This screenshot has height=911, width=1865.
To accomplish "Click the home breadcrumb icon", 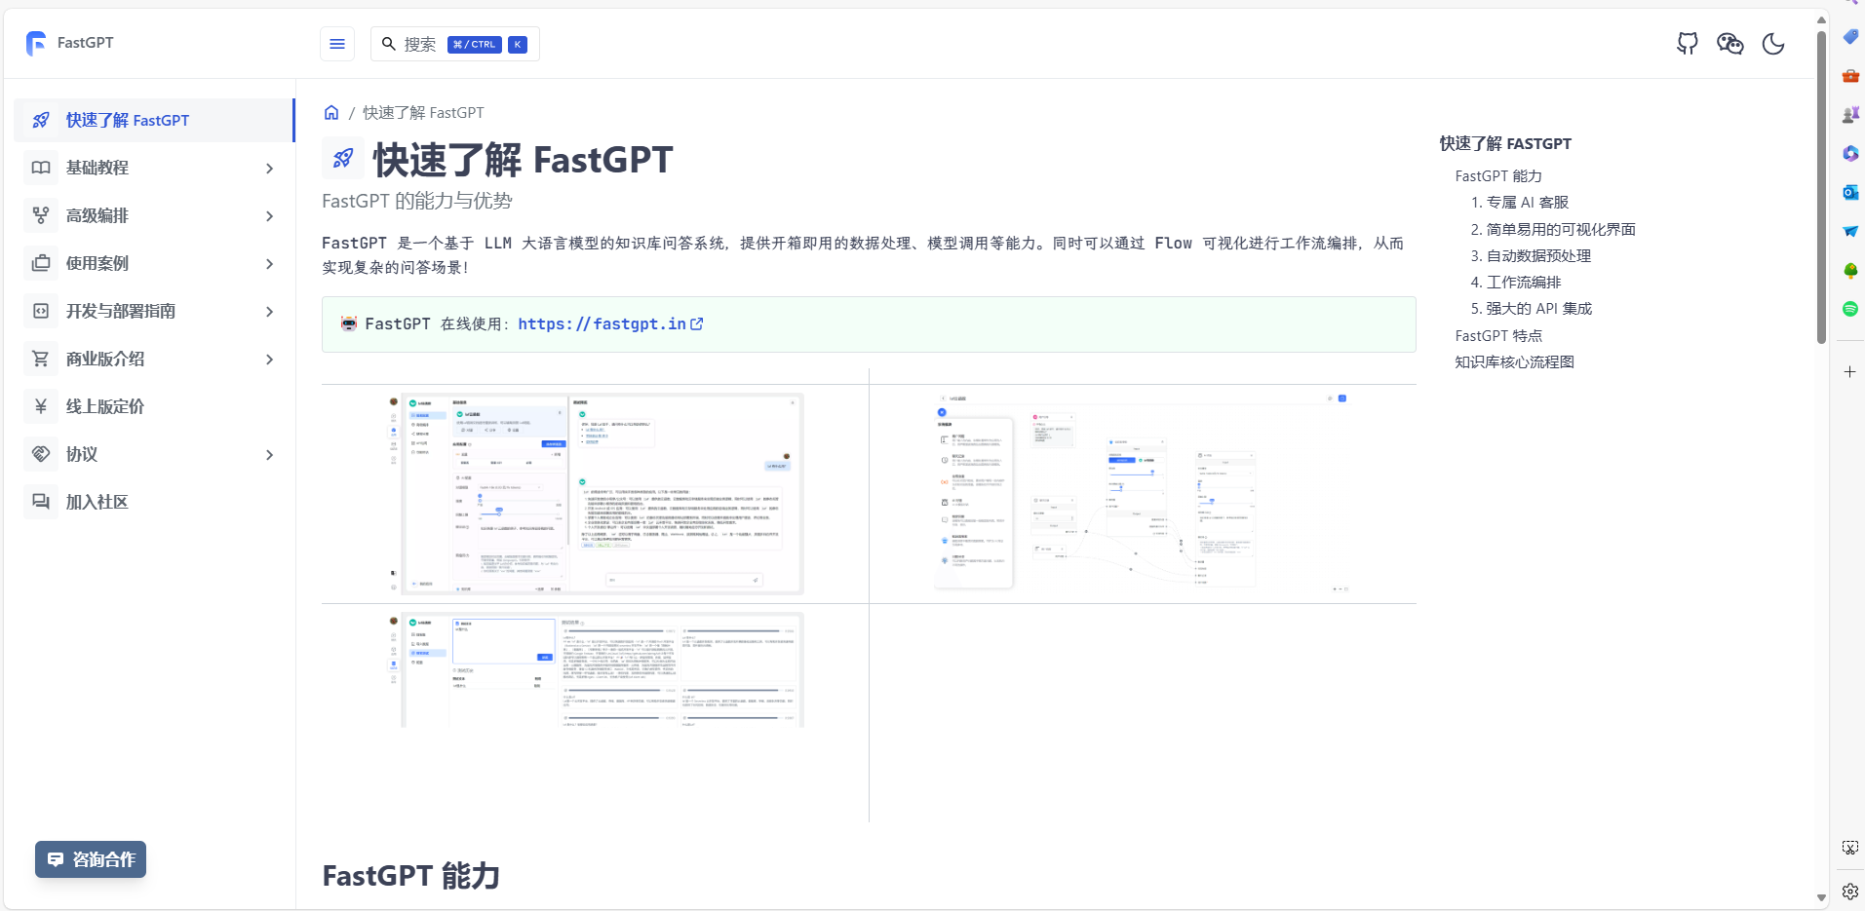I will point(331,112).
